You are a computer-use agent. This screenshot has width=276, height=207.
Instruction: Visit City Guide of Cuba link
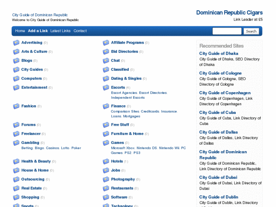218,112
